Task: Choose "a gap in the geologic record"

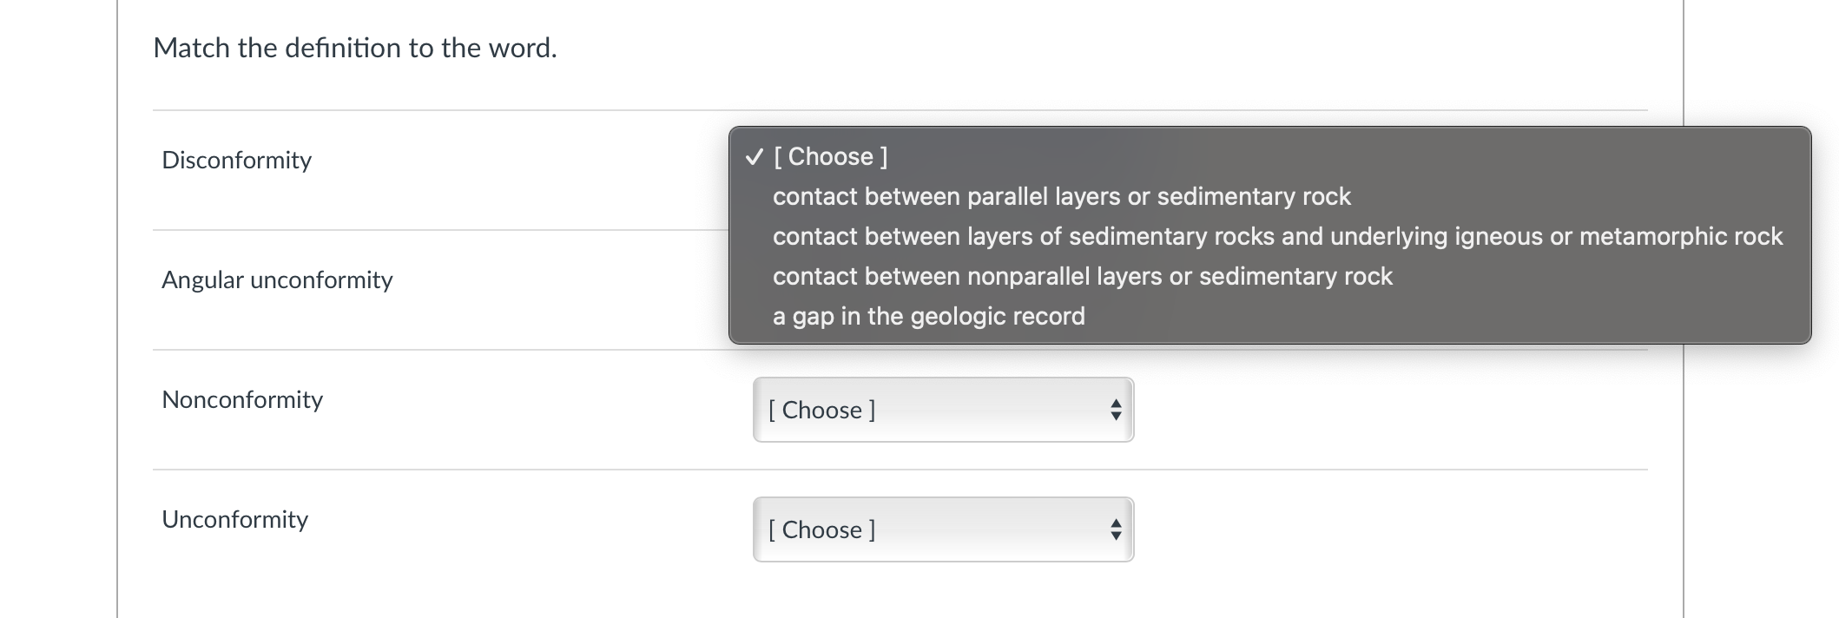Action: pos(928,317)
